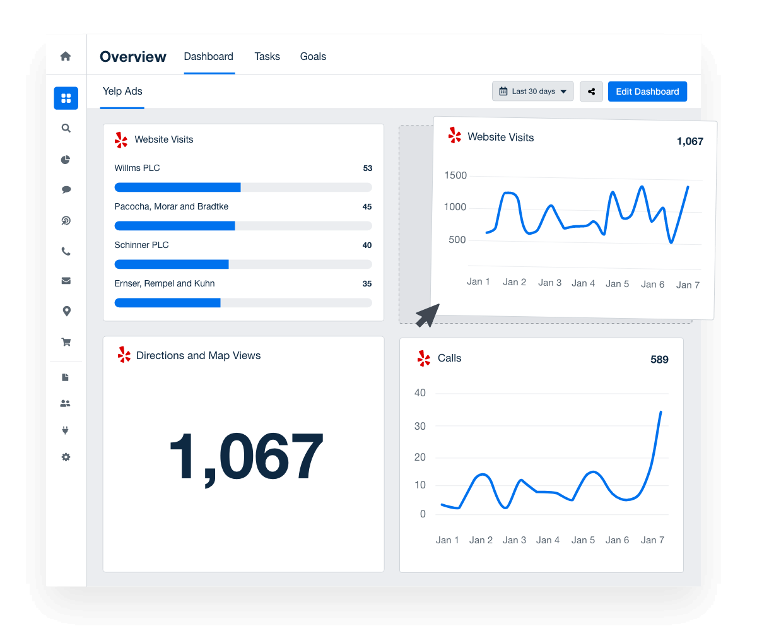757x631 pixels.
Task: Open the search magnifier icon
Action: (66, 128)
